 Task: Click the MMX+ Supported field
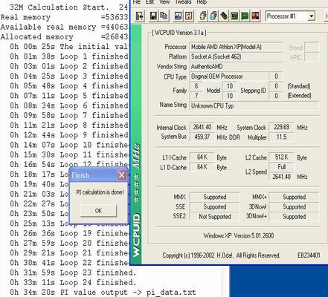(294, 197)
